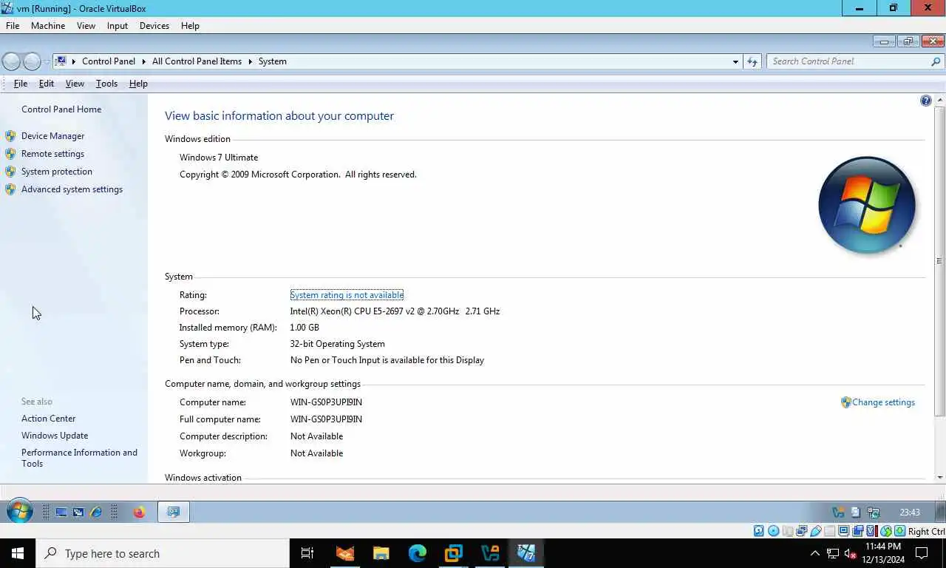Click the address bar computer icon

point(61,61)
